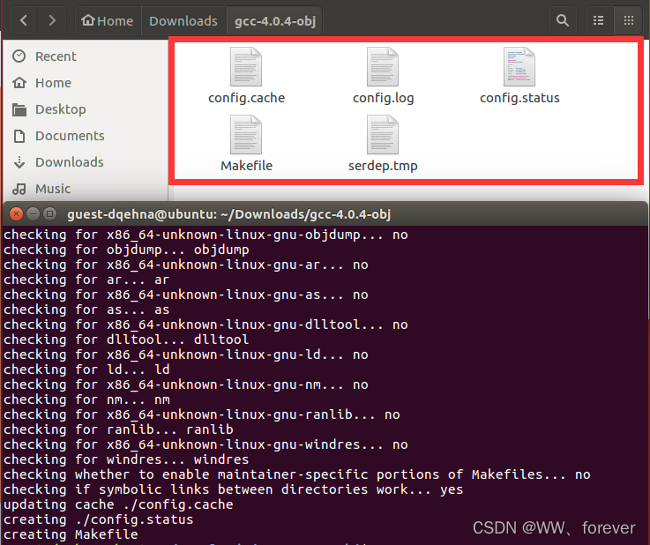Click the x86_64-unknown-linux-gnu-ranlib check line
The width and height of the screenshot is (650, 545).
point(202,414)
